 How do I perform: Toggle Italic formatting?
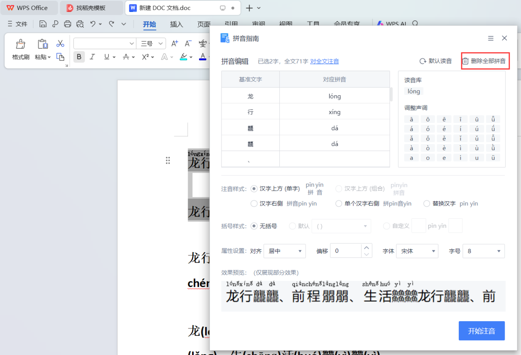(x=92, y=57)
